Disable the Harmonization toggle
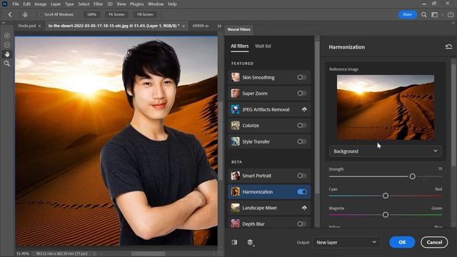The image size is (457, 257). coord(302,192)
